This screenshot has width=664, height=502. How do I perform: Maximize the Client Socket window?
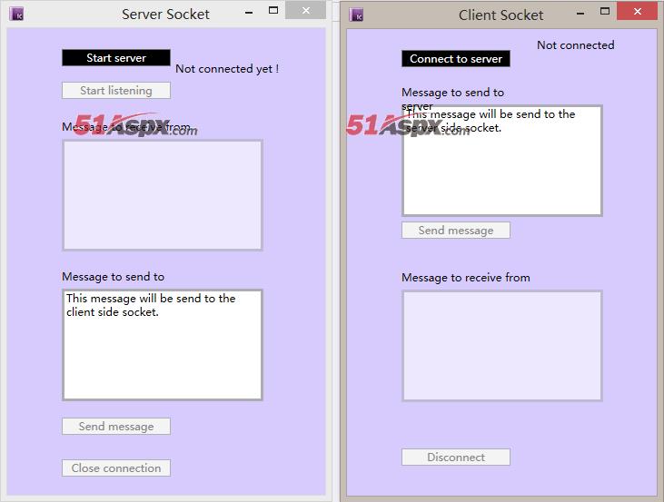click(605, 12)
